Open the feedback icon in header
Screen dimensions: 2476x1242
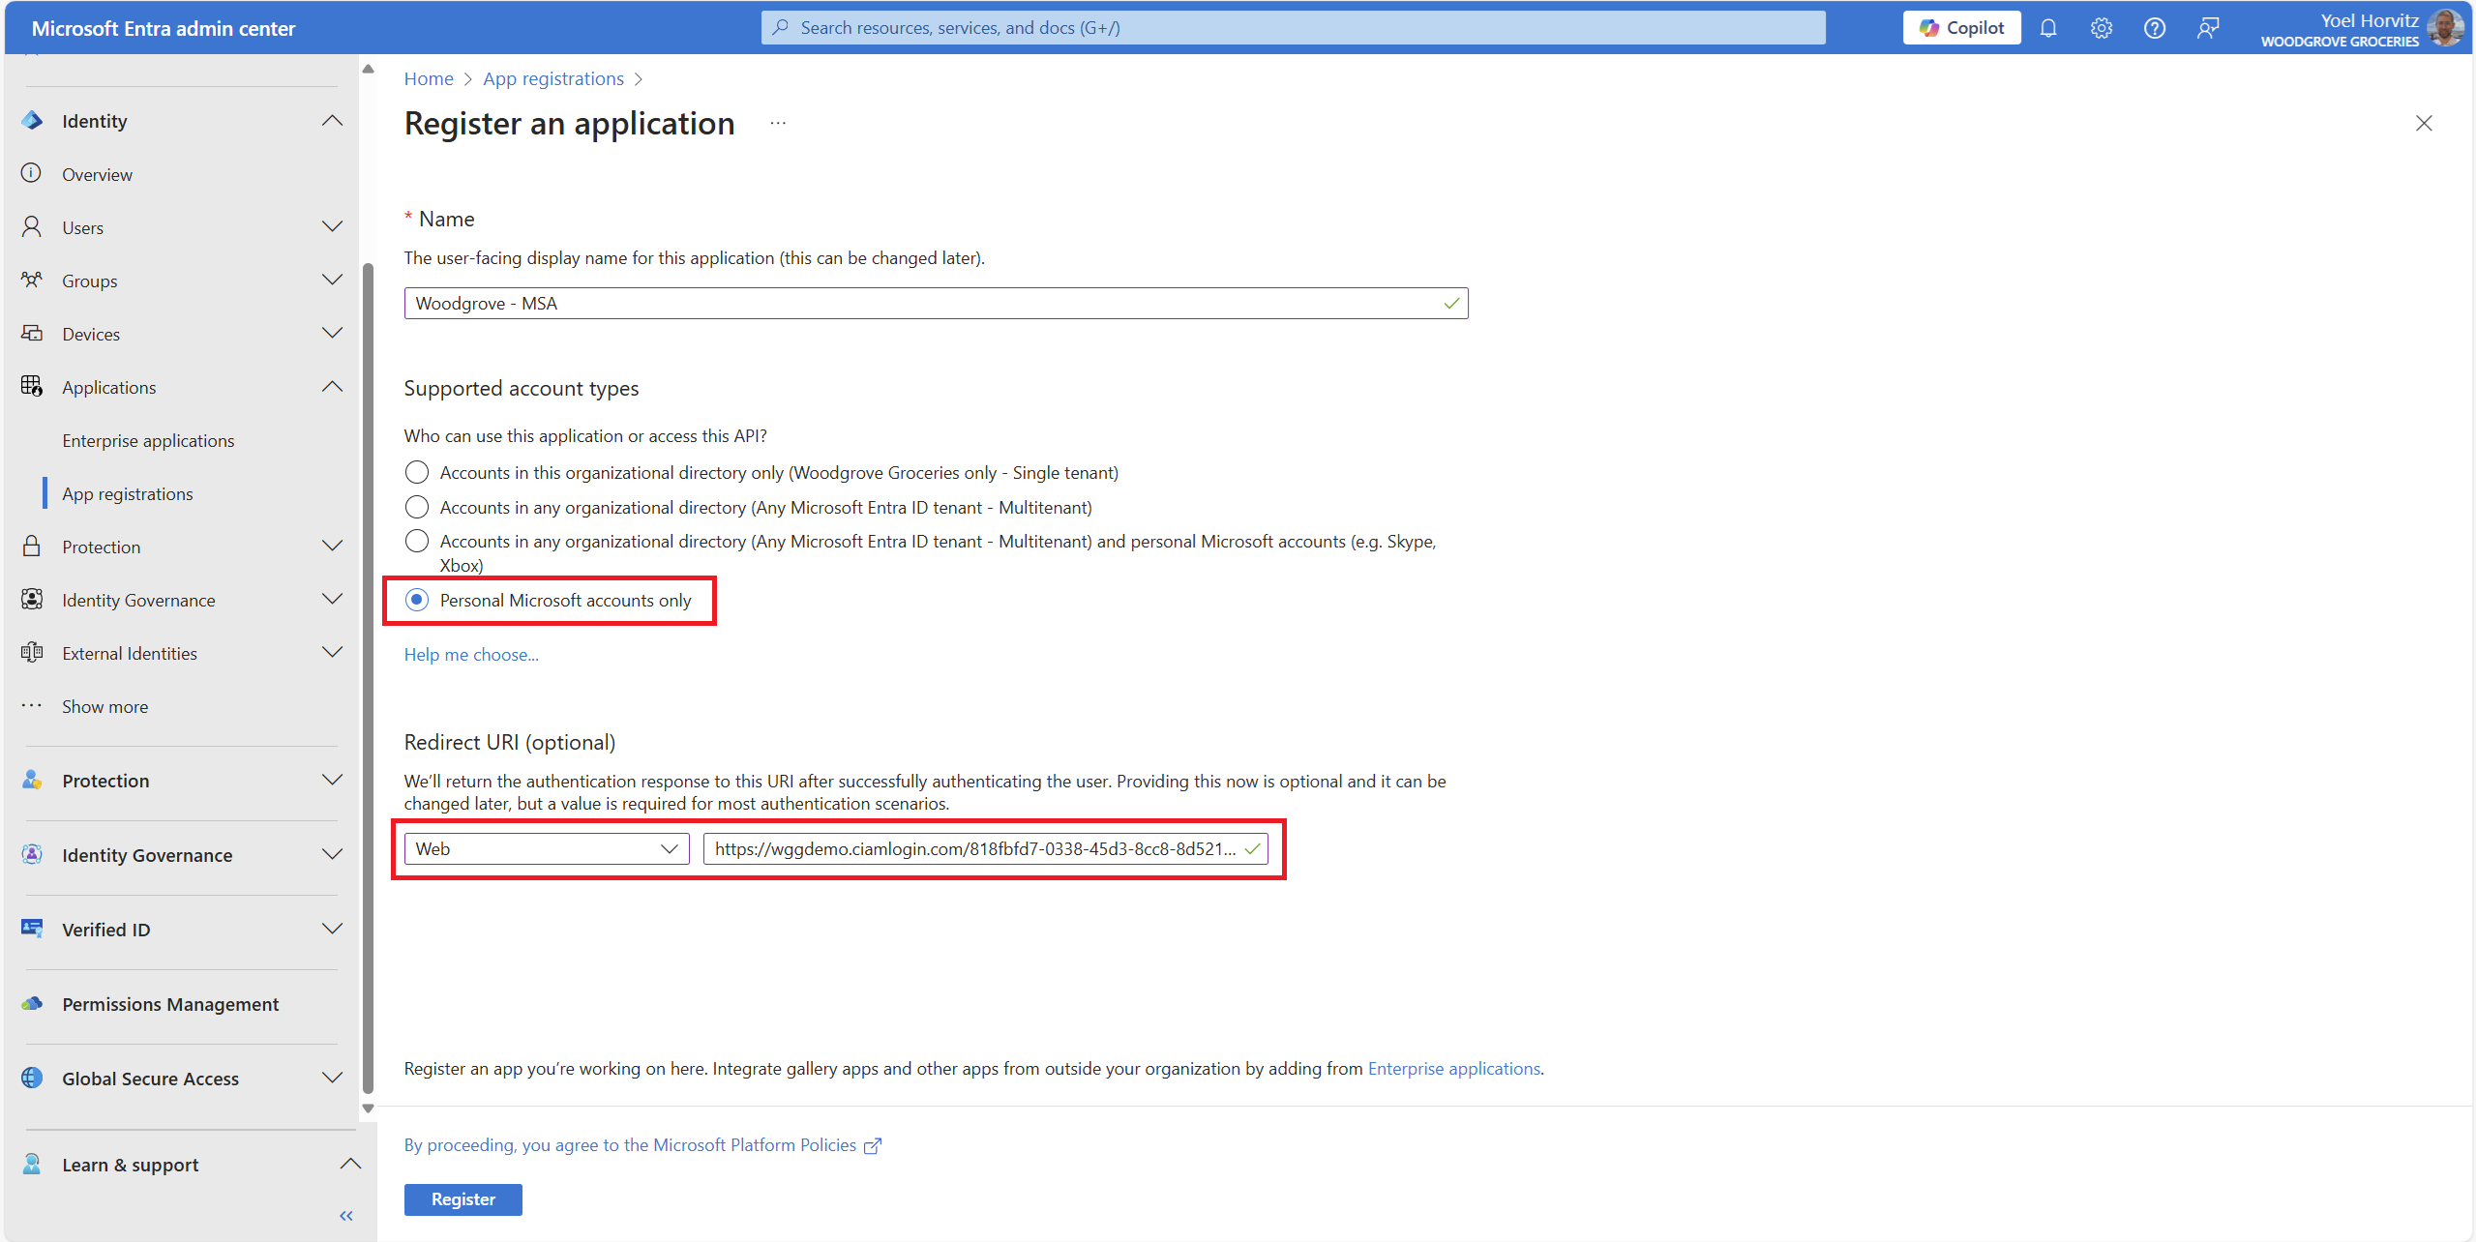[2207, 28]
